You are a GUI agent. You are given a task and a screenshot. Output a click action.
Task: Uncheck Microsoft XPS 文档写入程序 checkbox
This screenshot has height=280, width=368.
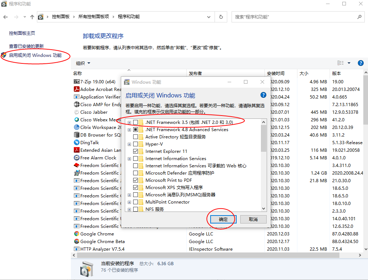pyautogui.click(x=135, y=187)
